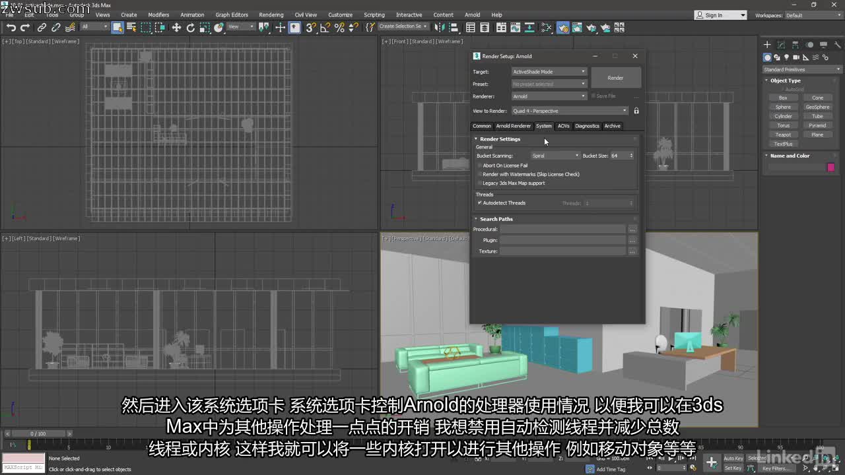Click the Plugin path input field
The height and width of the screenshot is (475, 845).
point(562,240)
